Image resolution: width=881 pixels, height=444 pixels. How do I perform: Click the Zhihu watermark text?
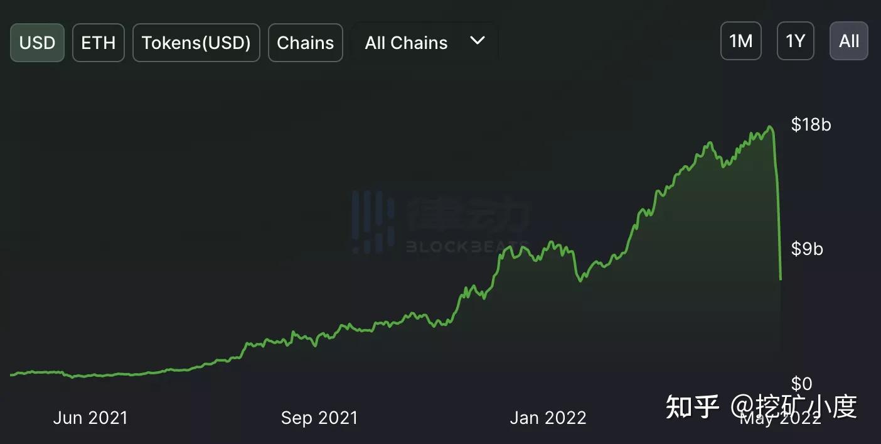click(761, 406)
